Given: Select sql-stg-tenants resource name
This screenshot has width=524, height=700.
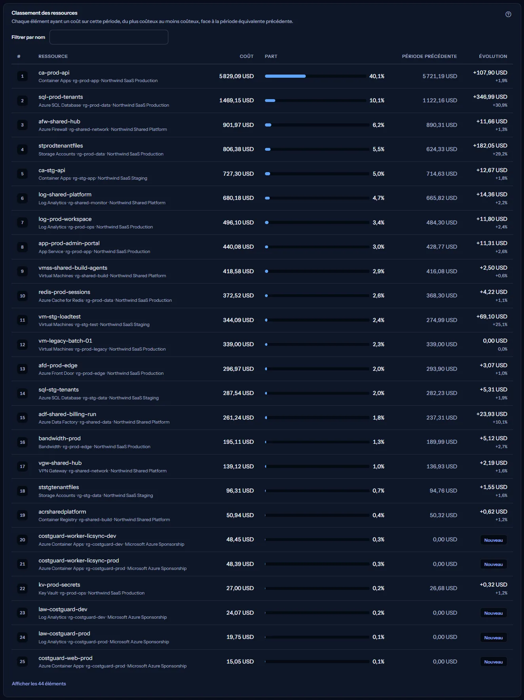Looking at the screenshot, I should click(59, 389).
